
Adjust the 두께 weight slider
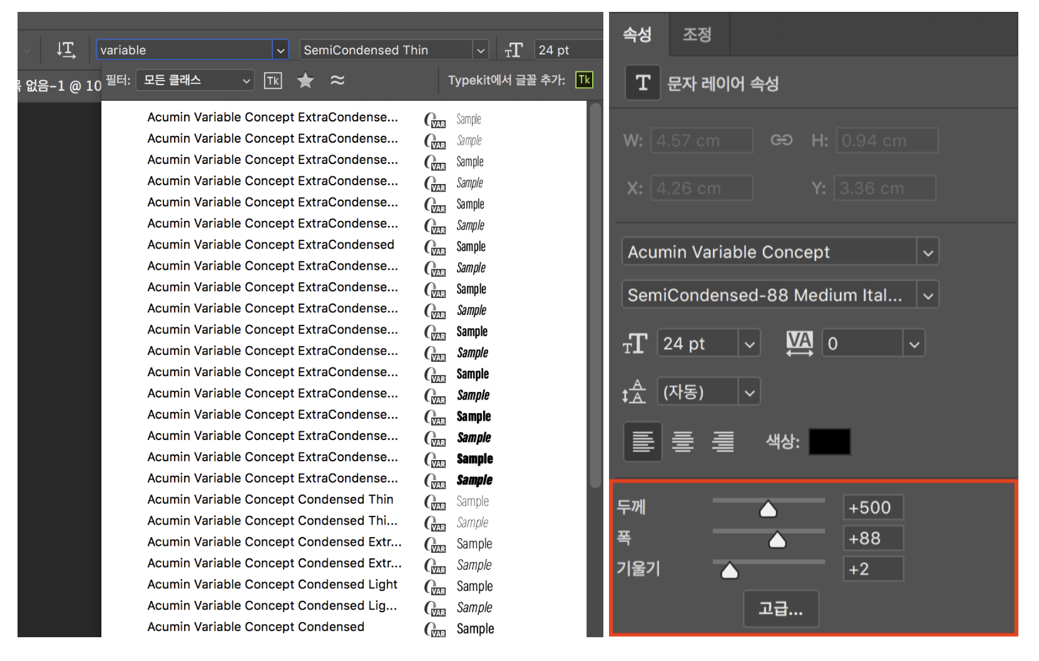[x=768, y=509]
